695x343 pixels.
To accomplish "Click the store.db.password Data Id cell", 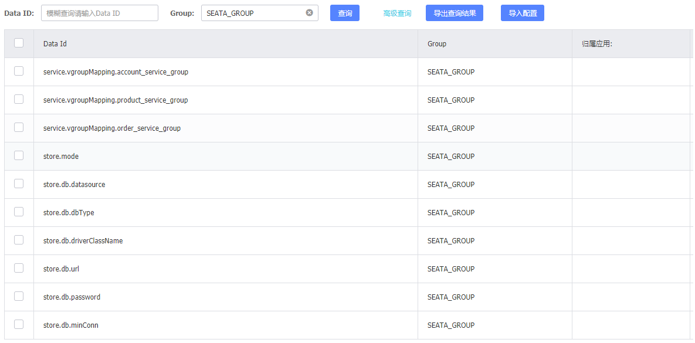I will pos(226,297).
